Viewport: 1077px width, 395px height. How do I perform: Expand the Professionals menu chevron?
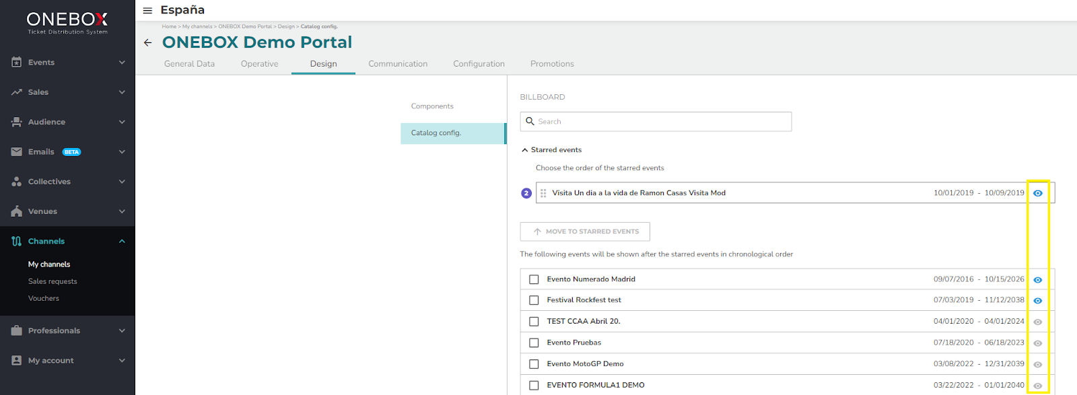coord(122,330)
